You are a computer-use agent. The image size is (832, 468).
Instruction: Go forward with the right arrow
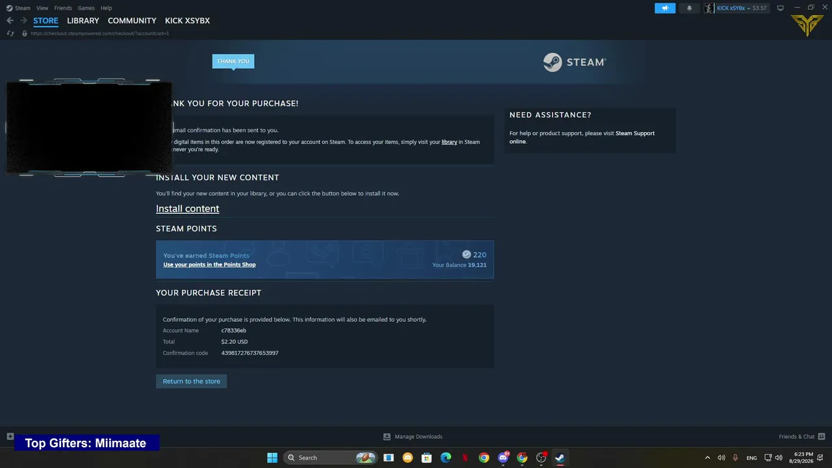pos(23,21)
